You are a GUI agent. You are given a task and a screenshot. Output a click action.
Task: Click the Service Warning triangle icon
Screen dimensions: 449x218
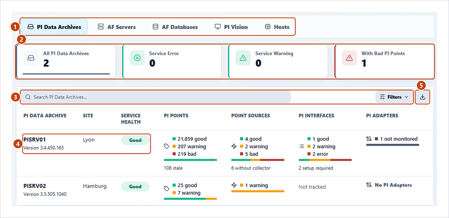[x=243, y=58]
